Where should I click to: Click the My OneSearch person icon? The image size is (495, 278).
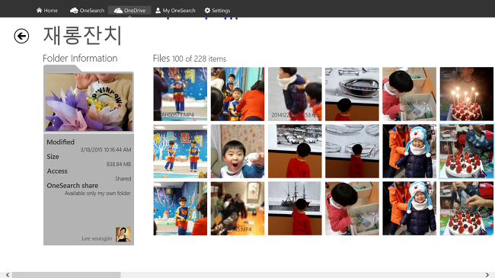pyautogui.click(x=158, y=11)
